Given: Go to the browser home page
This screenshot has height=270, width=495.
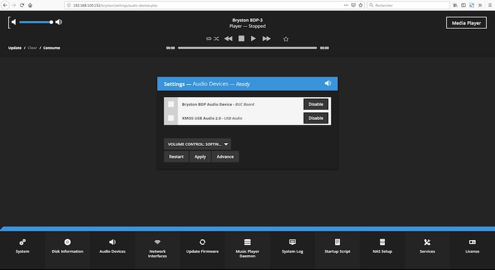Looking at the screenshot, I should point(31,5).
